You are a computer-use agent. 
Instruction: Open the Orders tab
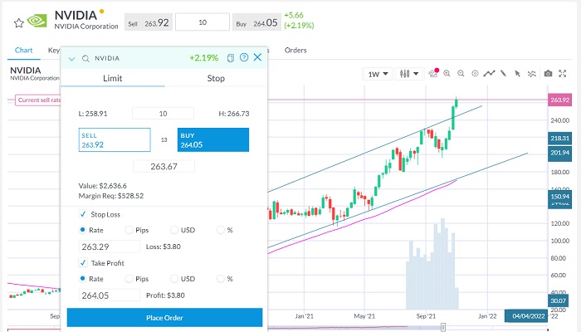295,50
